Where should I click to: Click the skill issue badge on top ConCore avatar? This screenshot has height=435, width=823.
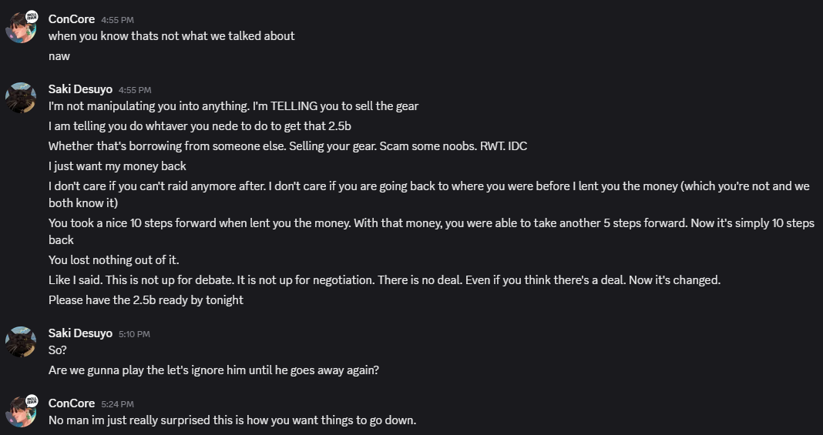point(32,16)
